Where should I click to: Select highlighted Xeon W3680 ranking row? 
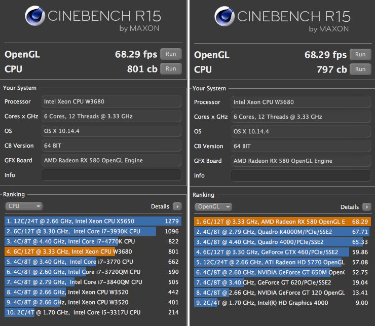[x=92, y=250]
